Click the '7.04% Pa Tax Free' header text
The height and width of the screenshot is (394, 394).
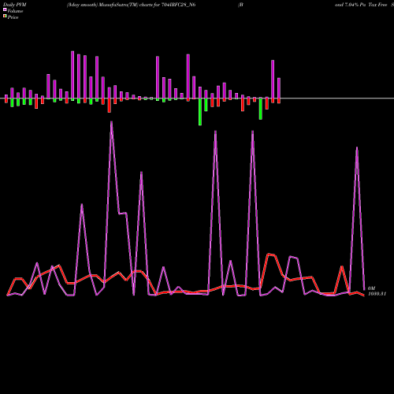[x=366, y=5]
